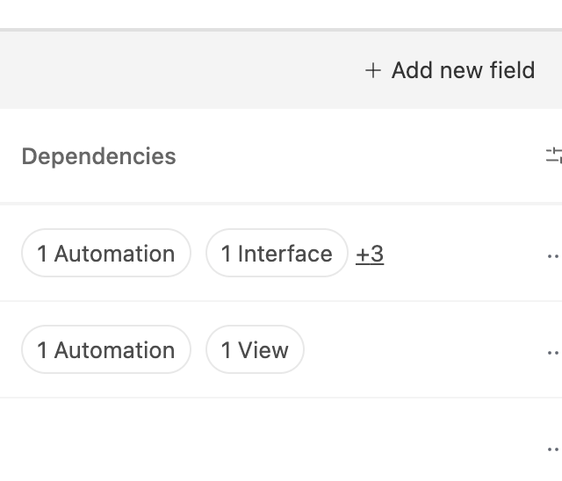Image resolution: width=562 pixels, height=481 pixels.
Task: Click the white bar above the gray toolbar
Action: click(x=281, y=14)
